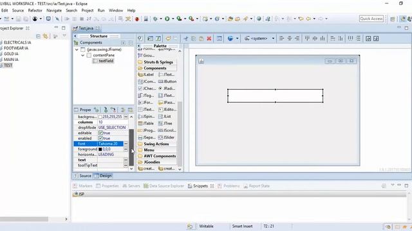The width and height of the screenshot is (412, 231).
Task: Select the textField node in Components tree
Action: point(104,61)
